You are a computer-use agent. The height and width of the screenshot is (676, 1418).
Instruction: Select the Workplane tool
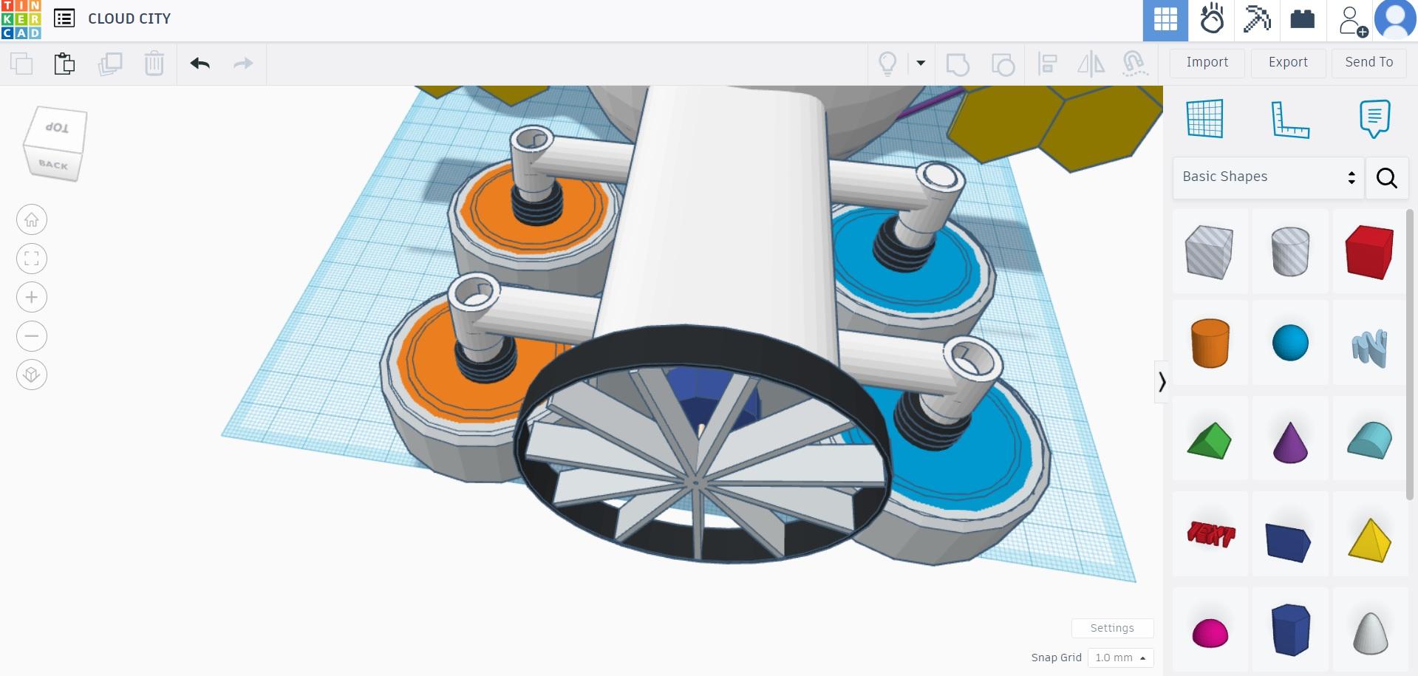click(x=1204, y=118)
